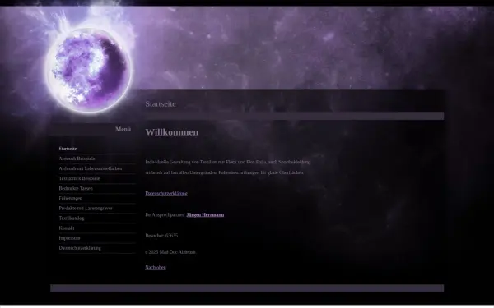Open the Bedruckte Tassen page
This screenshot has height=308, width=494.
tap(76, 189)
